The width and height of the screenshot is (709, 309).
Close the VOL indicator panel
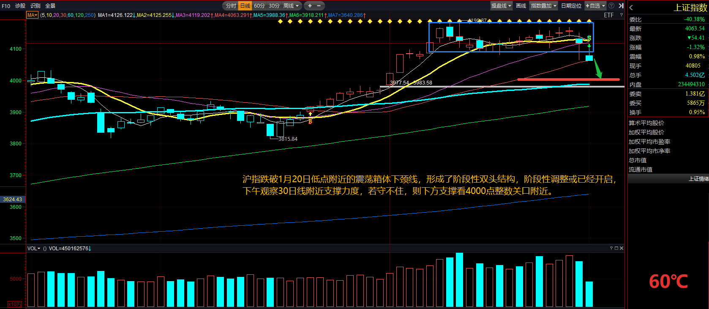(621, 248)
